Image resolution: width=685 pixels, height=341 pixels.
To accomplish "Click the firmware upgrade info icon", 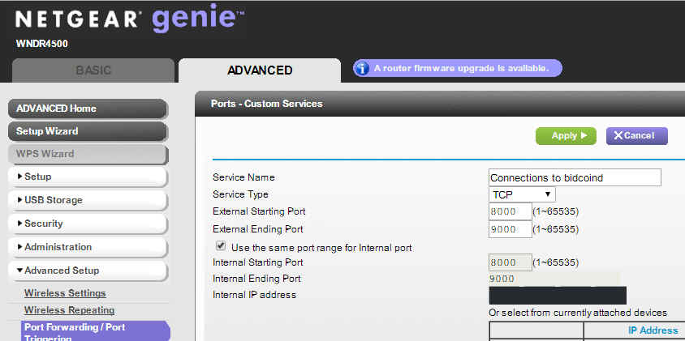I will tap(362, 69).
